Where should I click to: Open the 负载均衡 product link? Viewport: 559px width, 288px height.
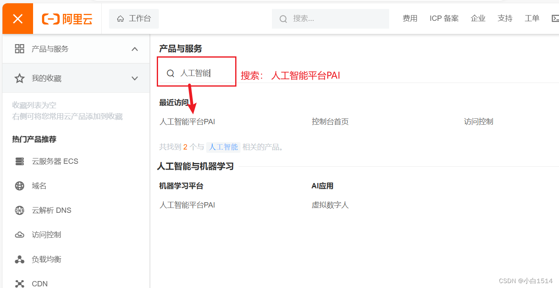[47, 259]
